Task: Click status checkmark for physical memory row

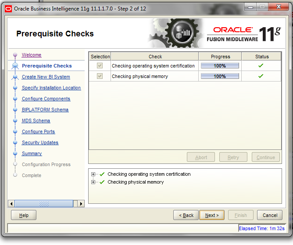Action: click(261, 76)
